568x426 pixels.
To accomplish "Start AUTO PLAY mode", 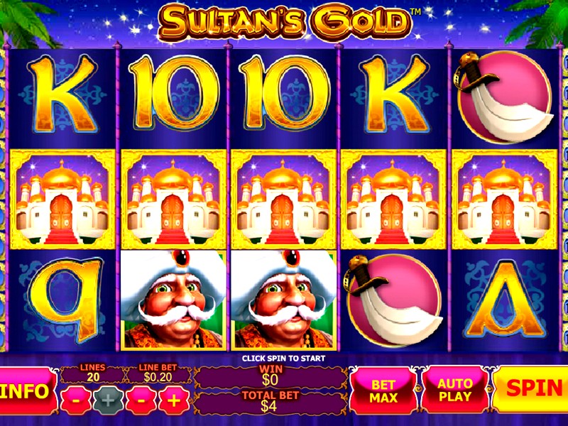I will coord(455,390).
